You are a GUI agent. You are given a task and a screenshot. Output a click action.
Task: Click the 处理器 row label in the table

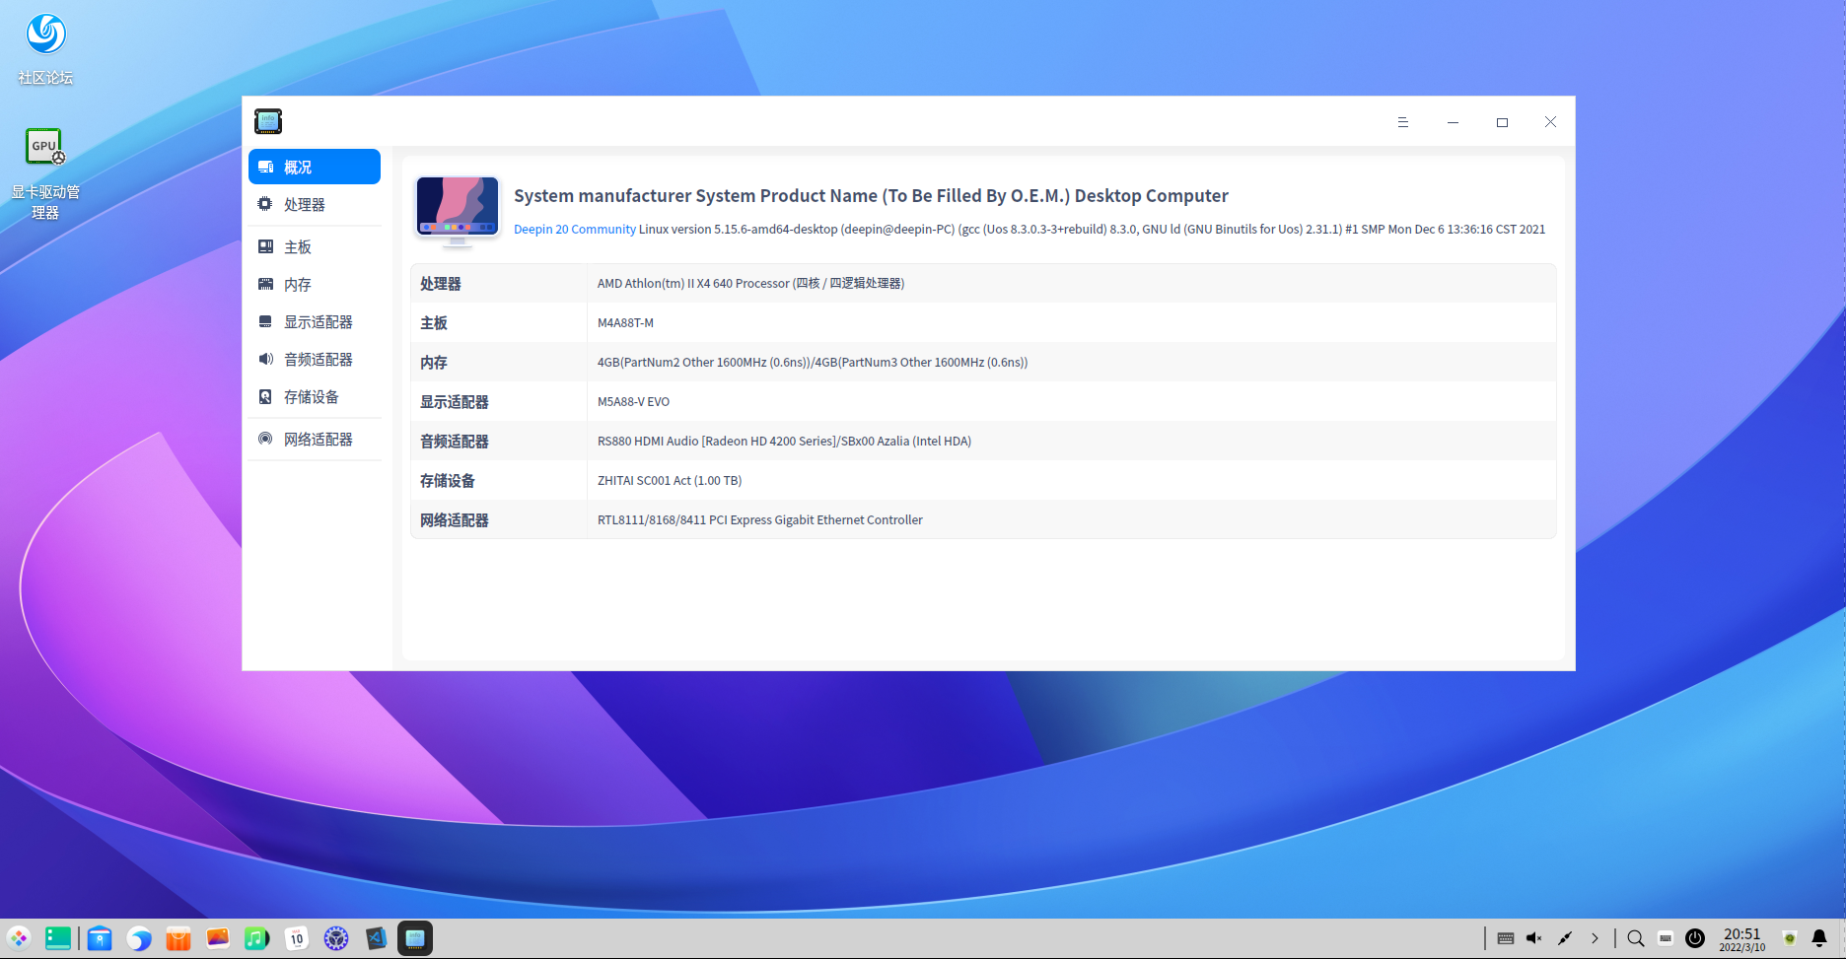441,284
